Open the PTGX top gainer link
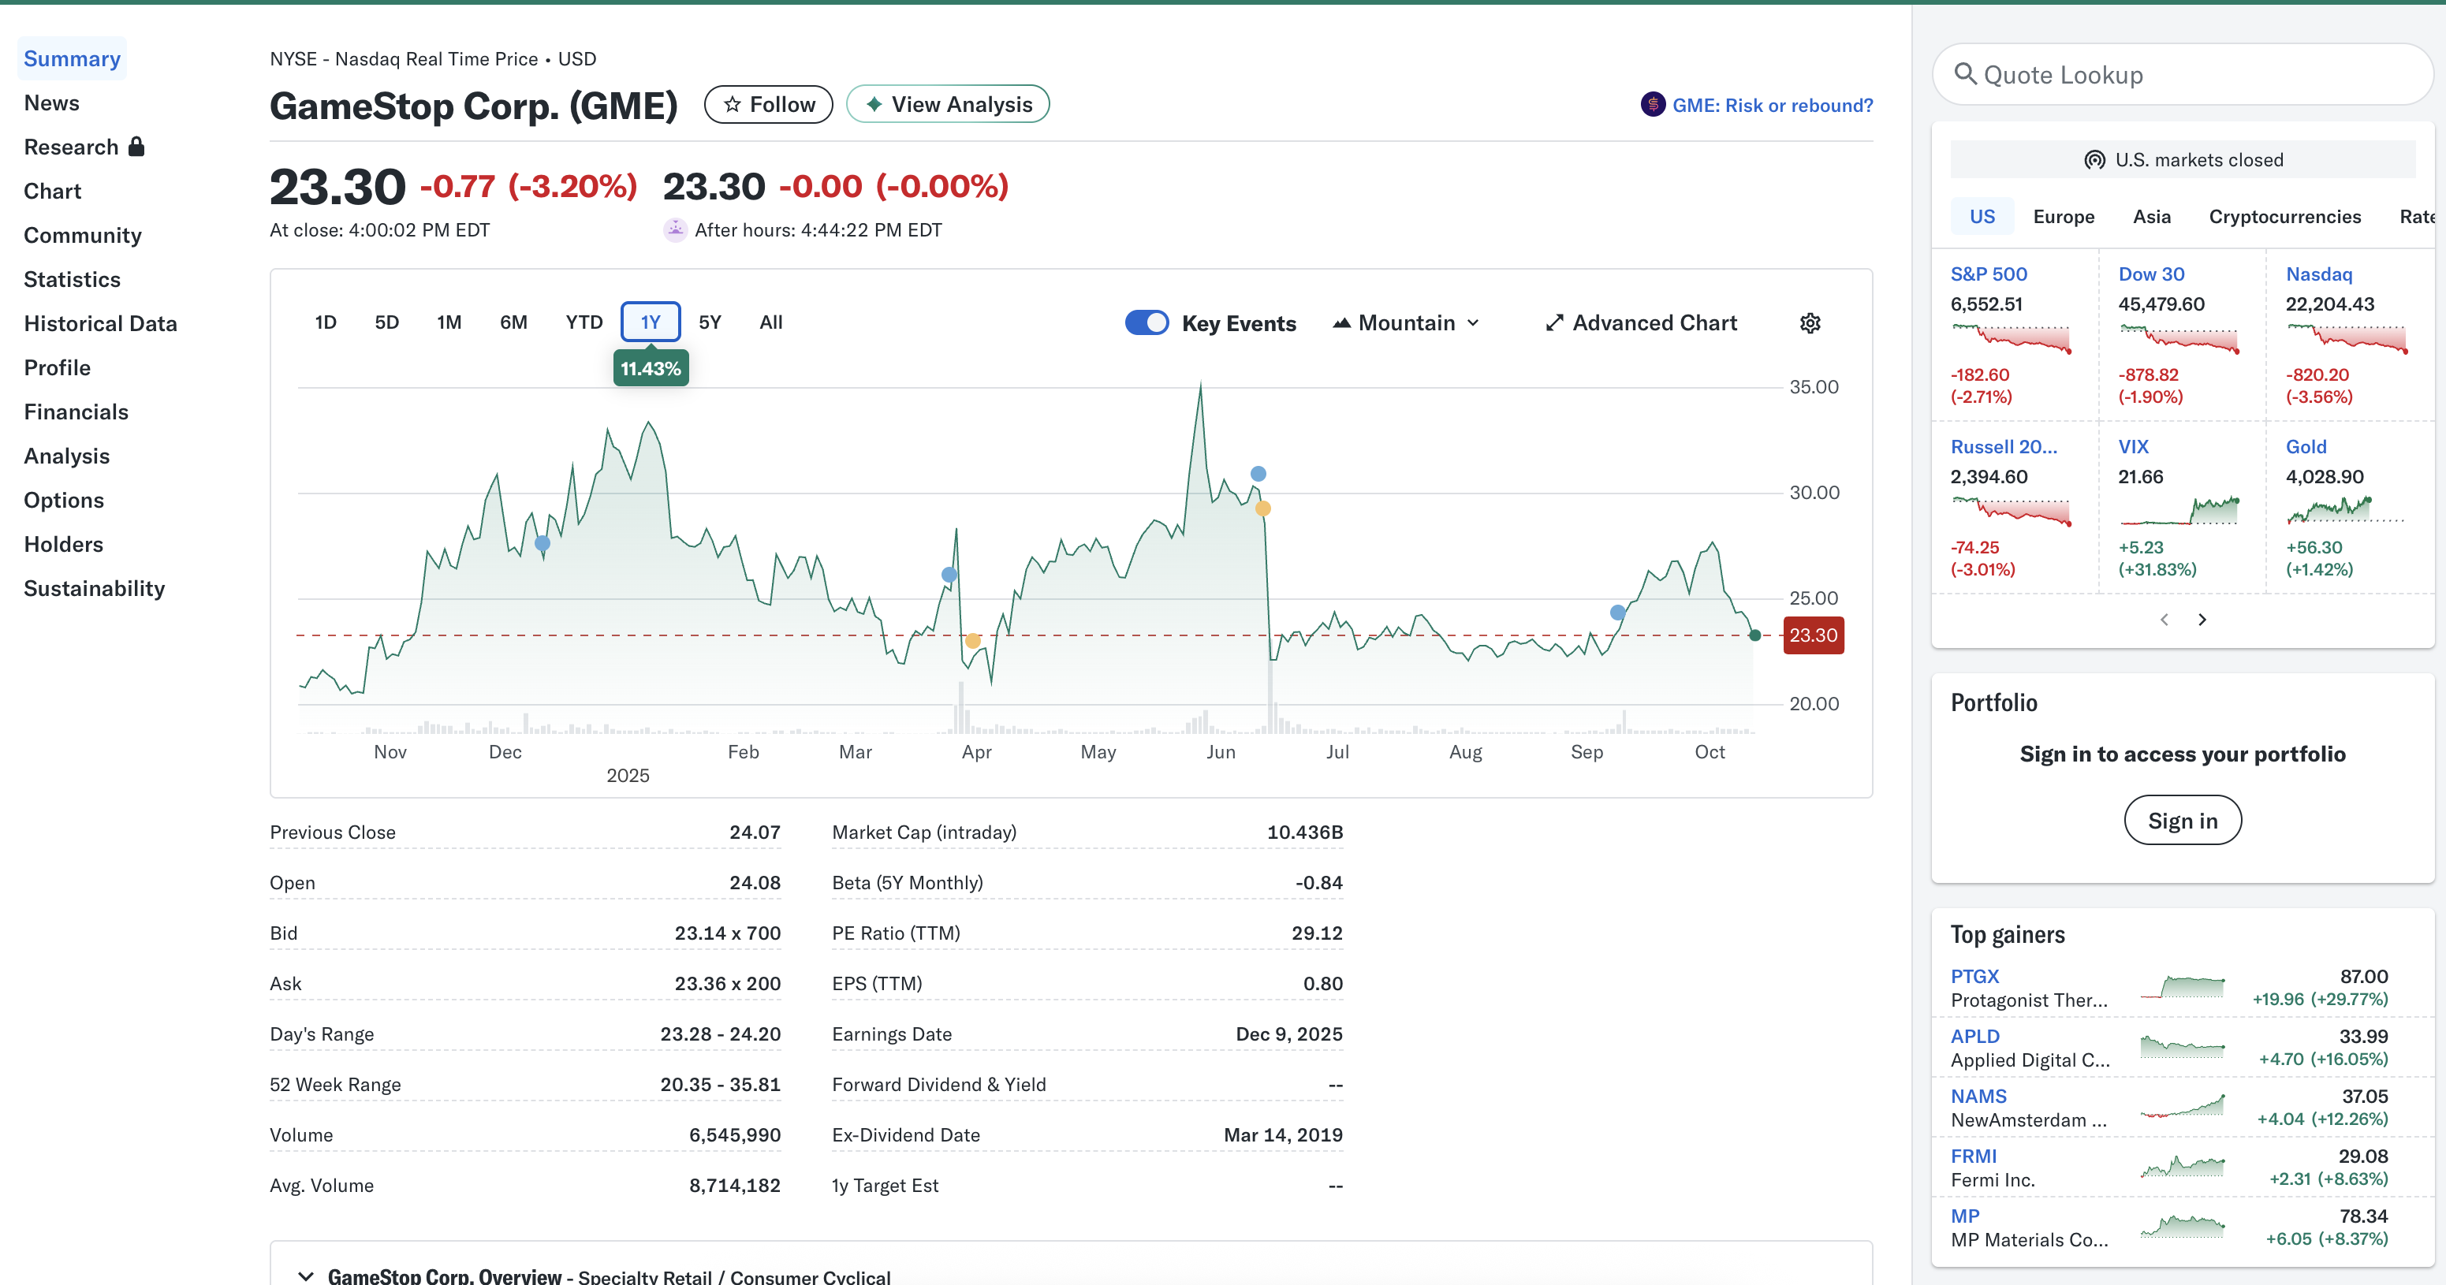The height and width of the screenshot is (1285, 2446). [1974, 976]
